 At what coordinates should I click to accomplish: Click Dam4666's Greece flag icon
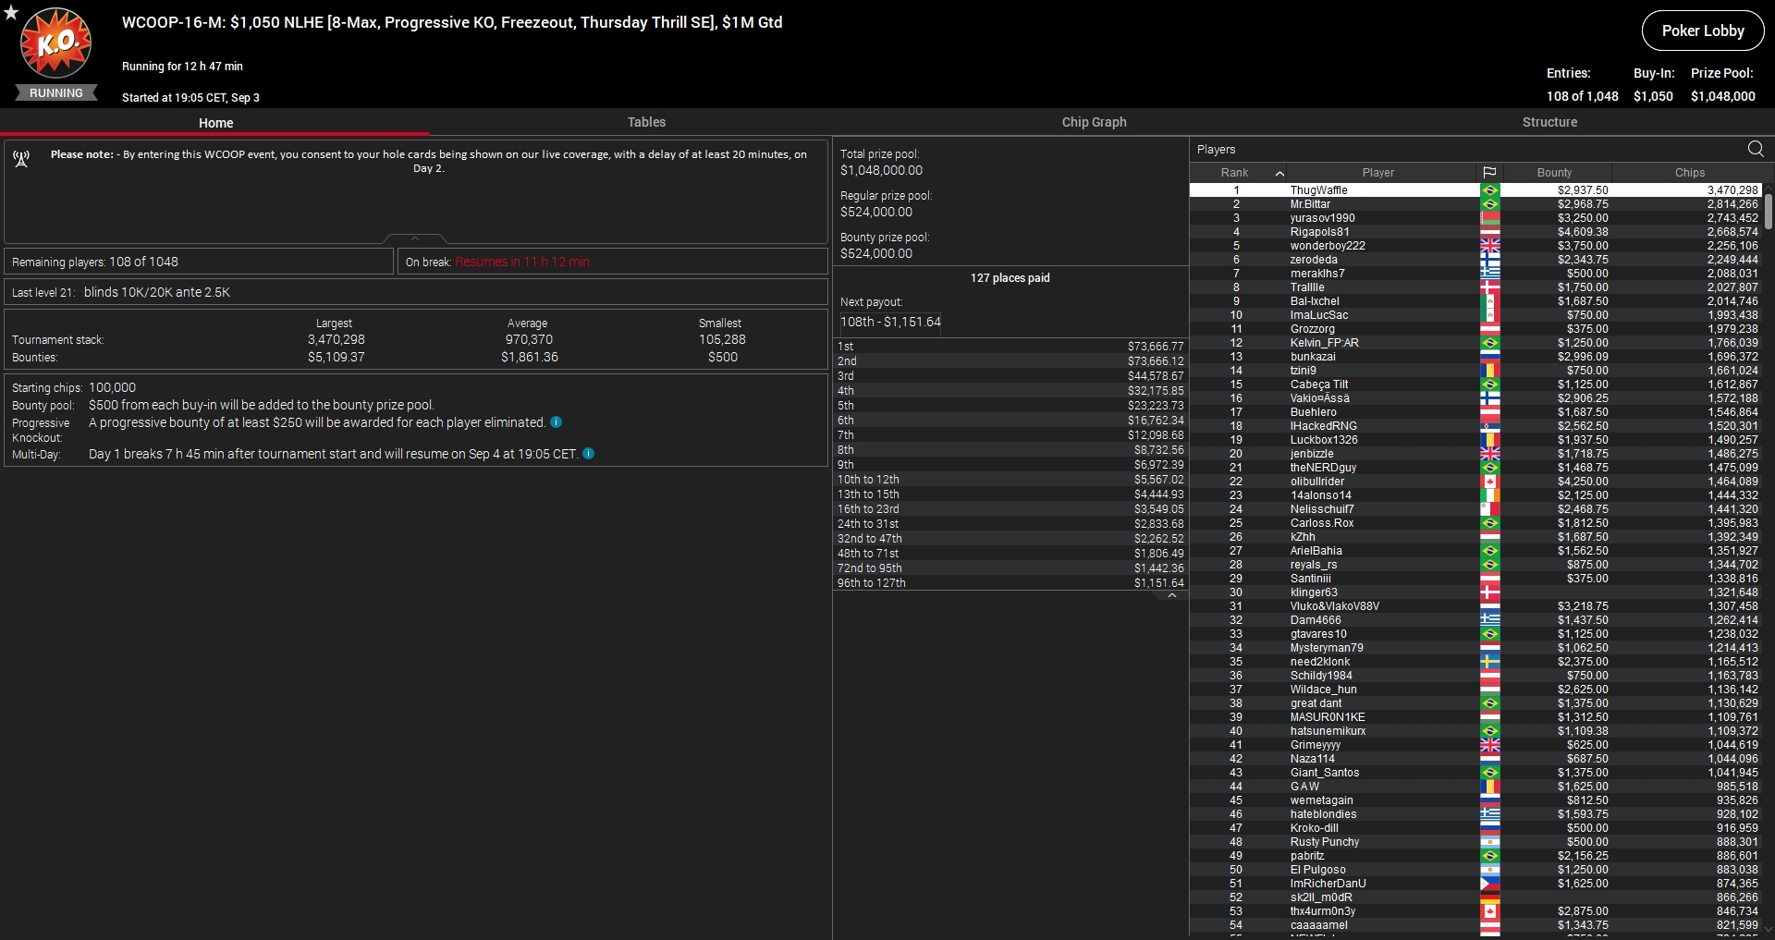click(1489, 620)
